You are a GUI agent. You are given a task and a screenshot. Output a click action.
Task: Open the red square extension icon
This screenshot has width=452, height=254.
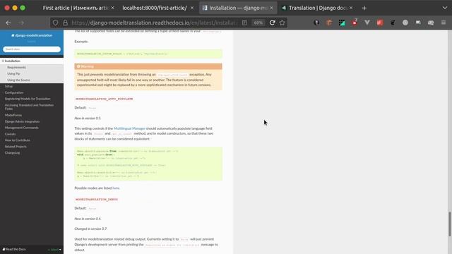pyautogui.click(x=380, y=23)
